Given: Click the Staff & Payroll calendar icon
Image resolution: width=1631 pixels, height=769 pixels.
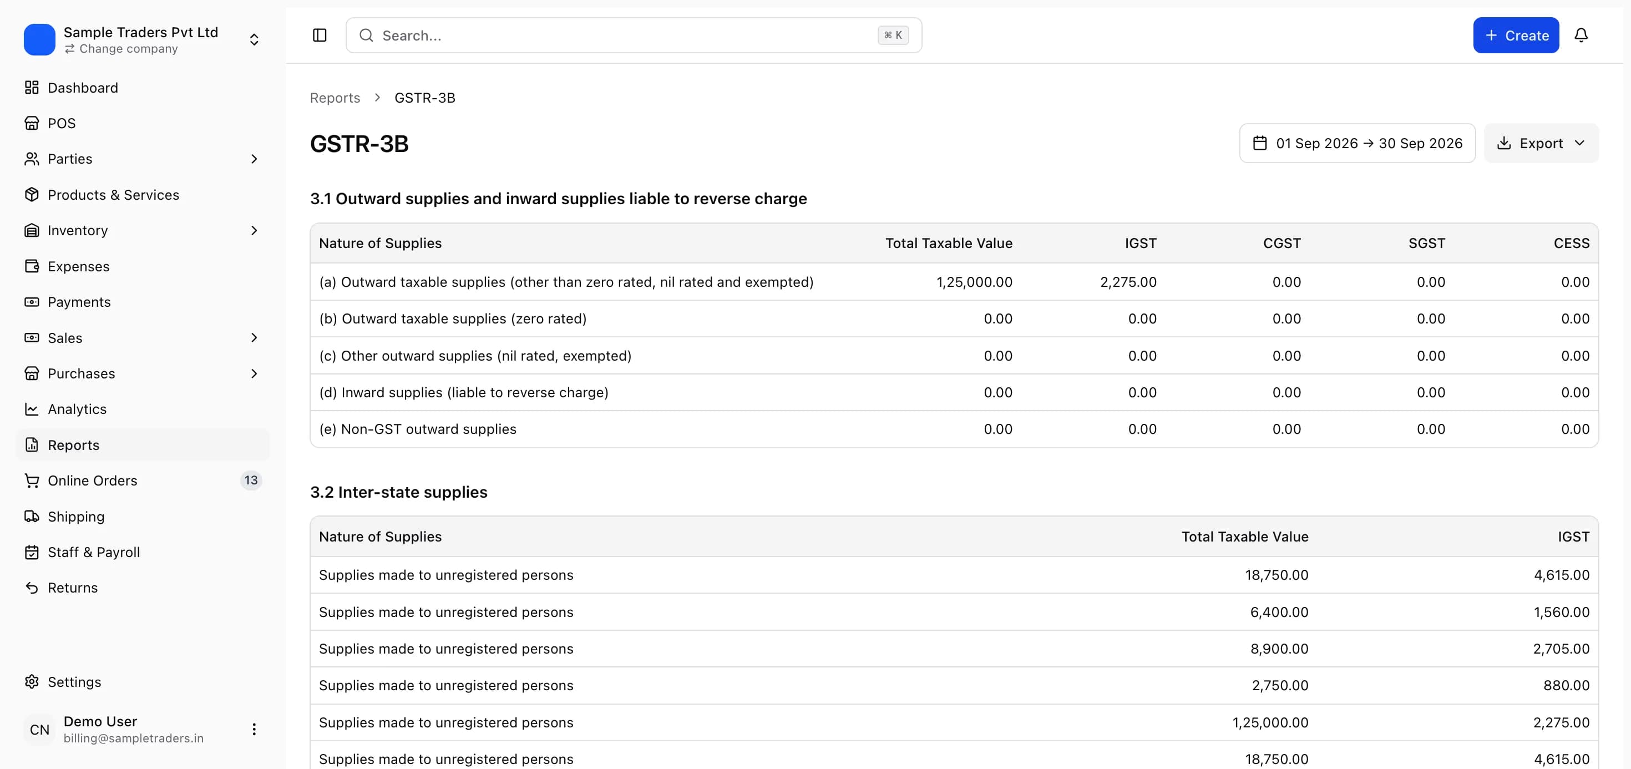Looking at the screenshot, I should (x=32, y=552).
